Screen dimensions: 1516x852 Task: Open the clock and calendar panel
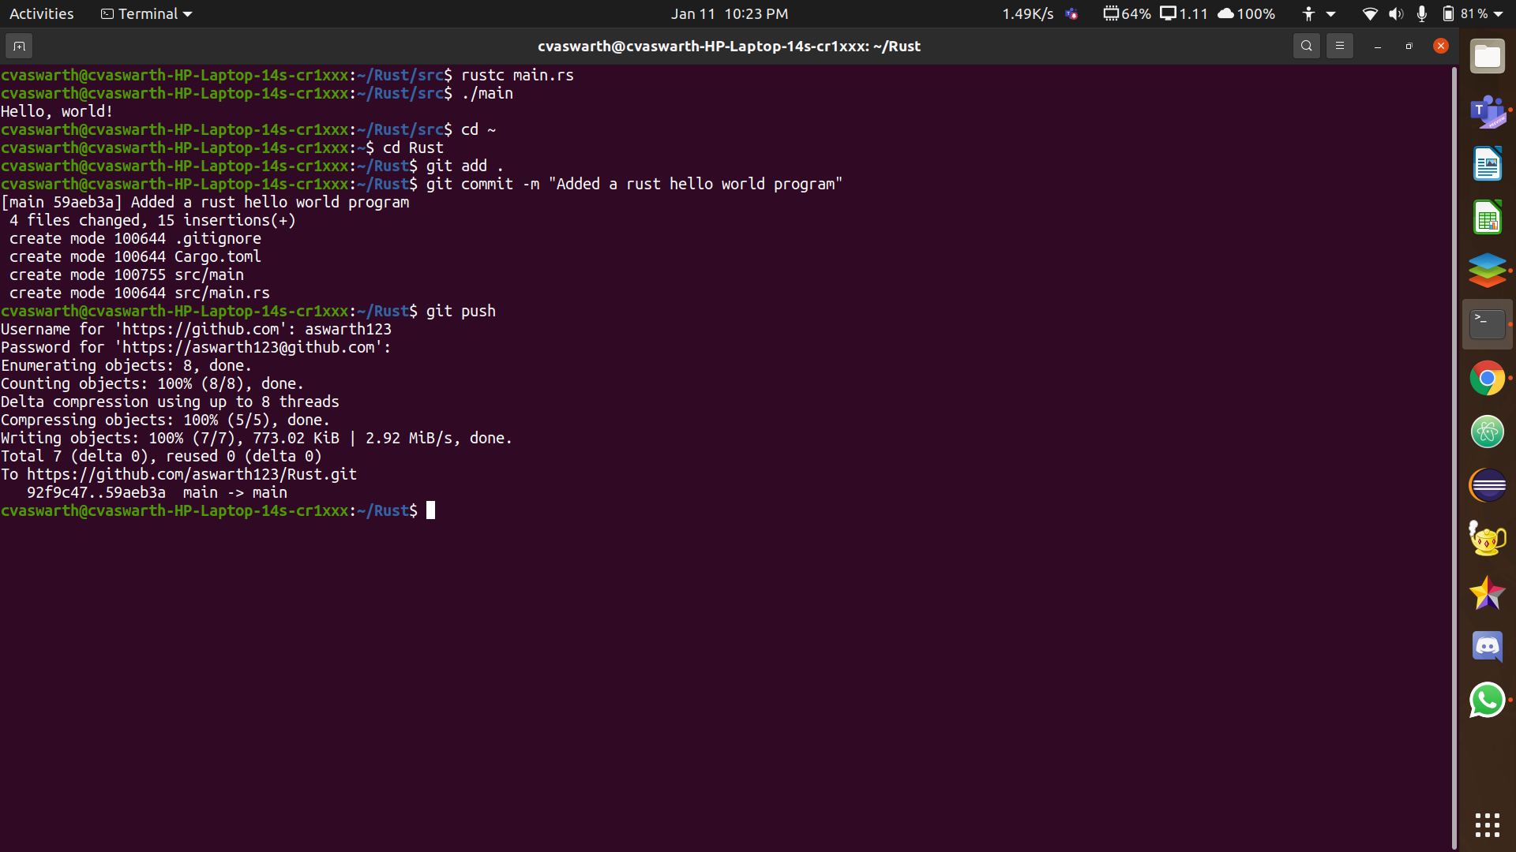[729, 13]
